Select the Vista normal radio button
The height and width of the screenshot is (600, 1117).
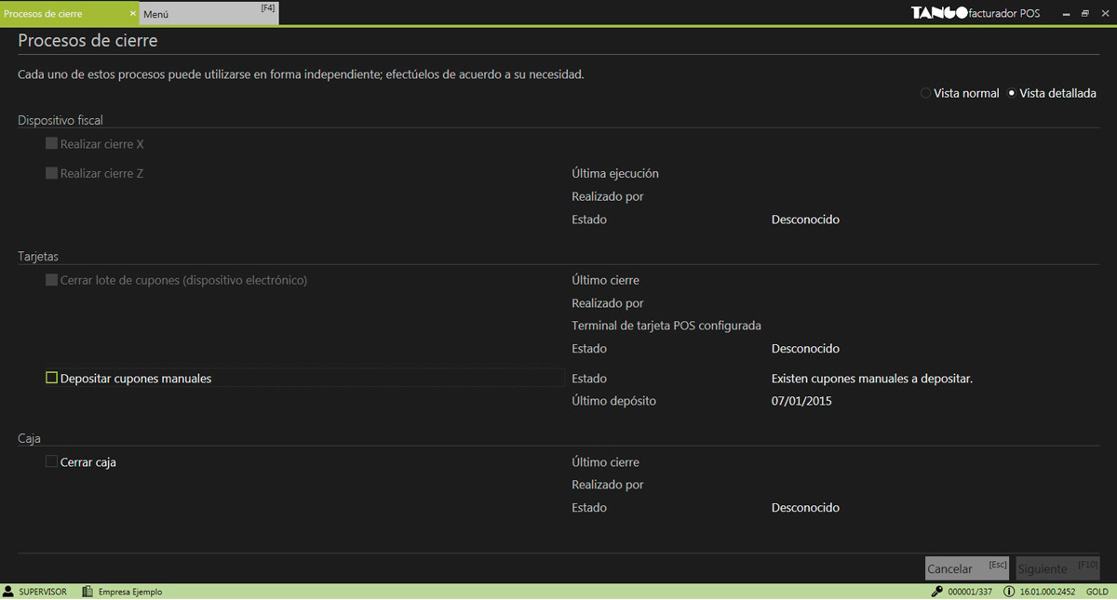(x=925, y=93)
